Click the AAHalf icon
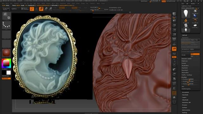Viewport: 203px width, 114px height. click(x=174, y=35)
